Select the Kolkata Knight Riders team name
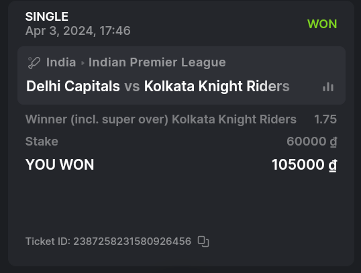This screenshot has height=273, width=361. click(x=217, y=86)
